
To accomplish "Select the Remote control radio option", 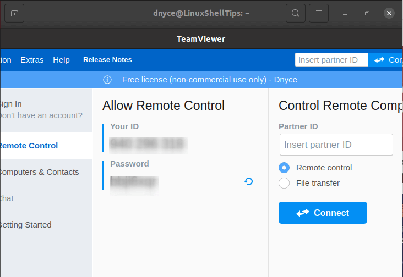I will pyautogui.click(x=284, y=168).
